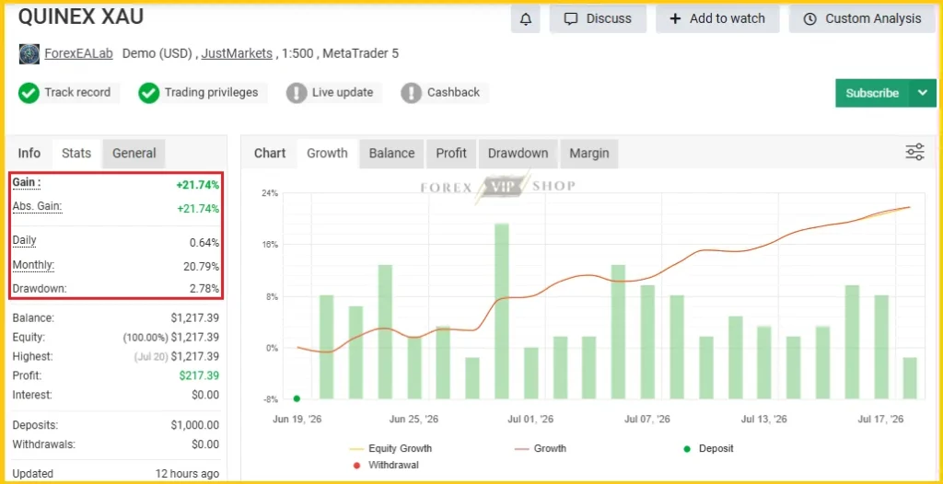Click the Monthly value 20.79%
Viewport: 943px width, 484px height.
coord(202,266)
